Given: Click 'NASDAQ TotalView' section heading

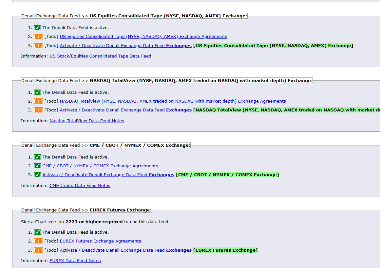Looking at the screenshot, I should (x=167, y=80).
